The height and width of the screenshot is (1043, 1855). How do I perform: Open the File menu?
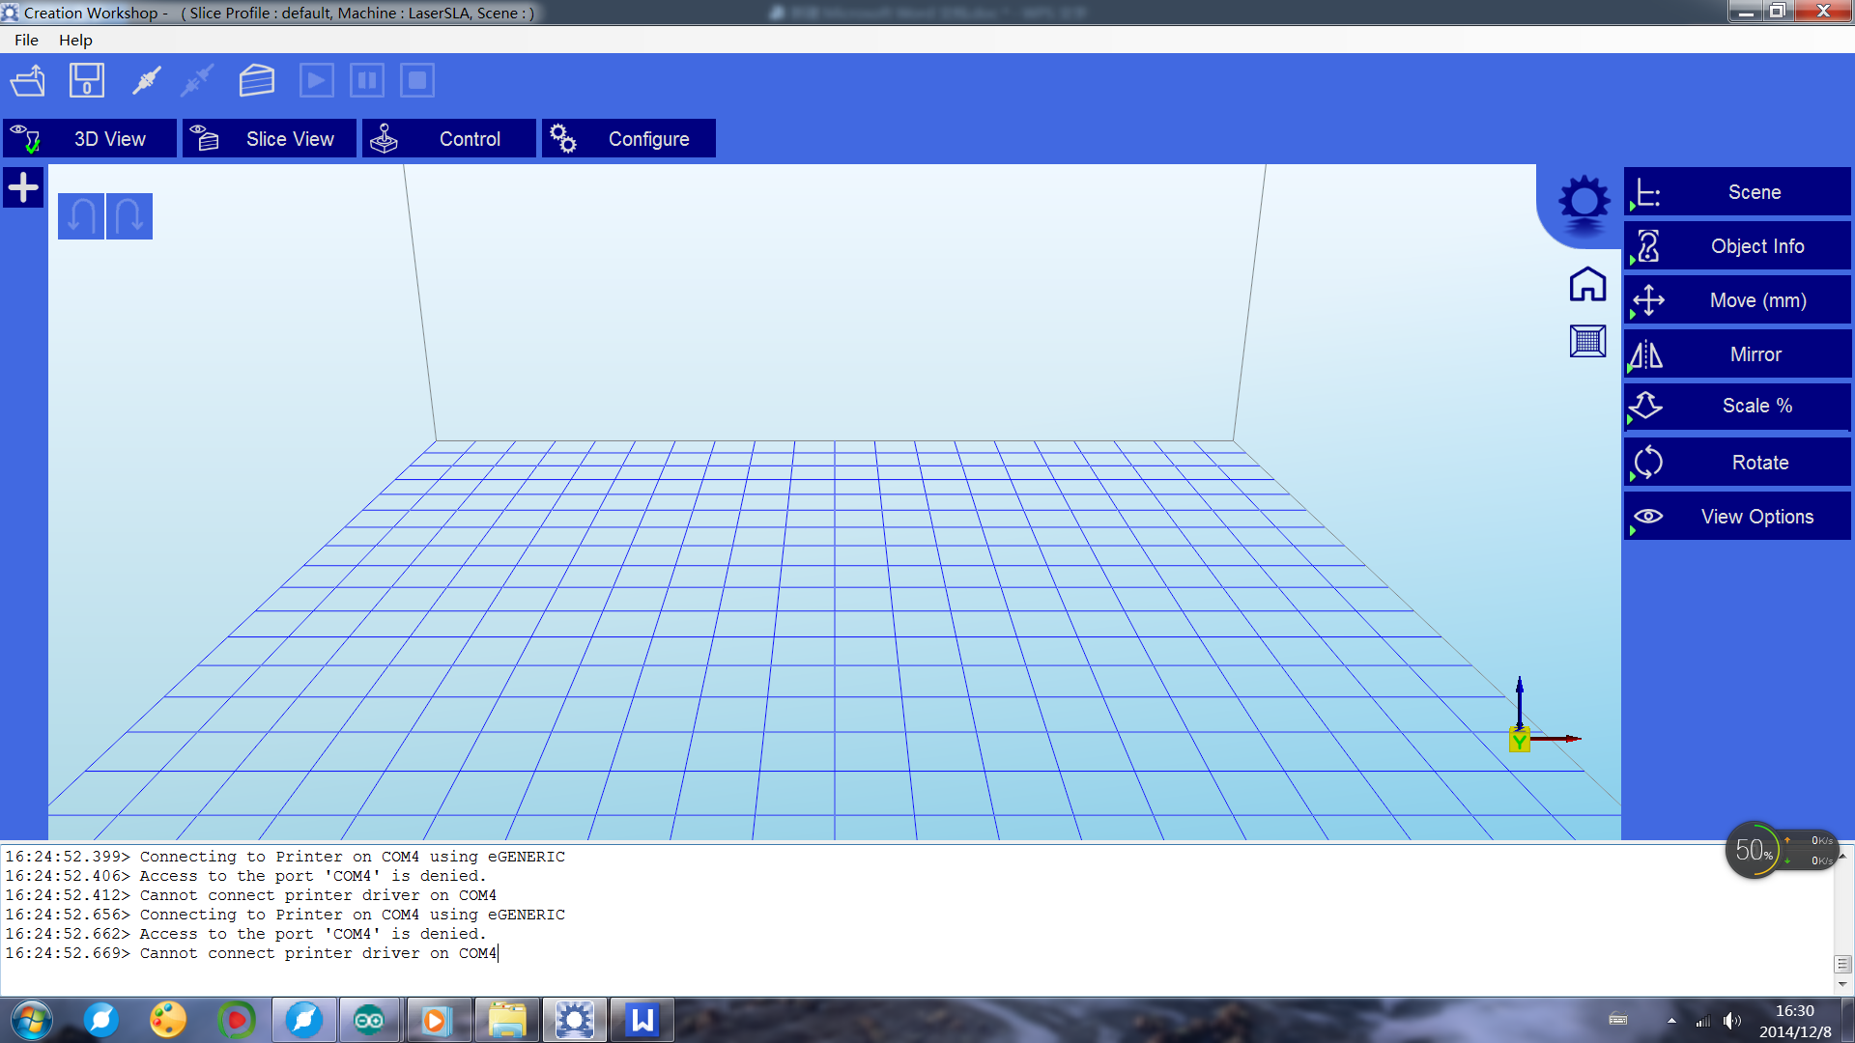[26, 40]
